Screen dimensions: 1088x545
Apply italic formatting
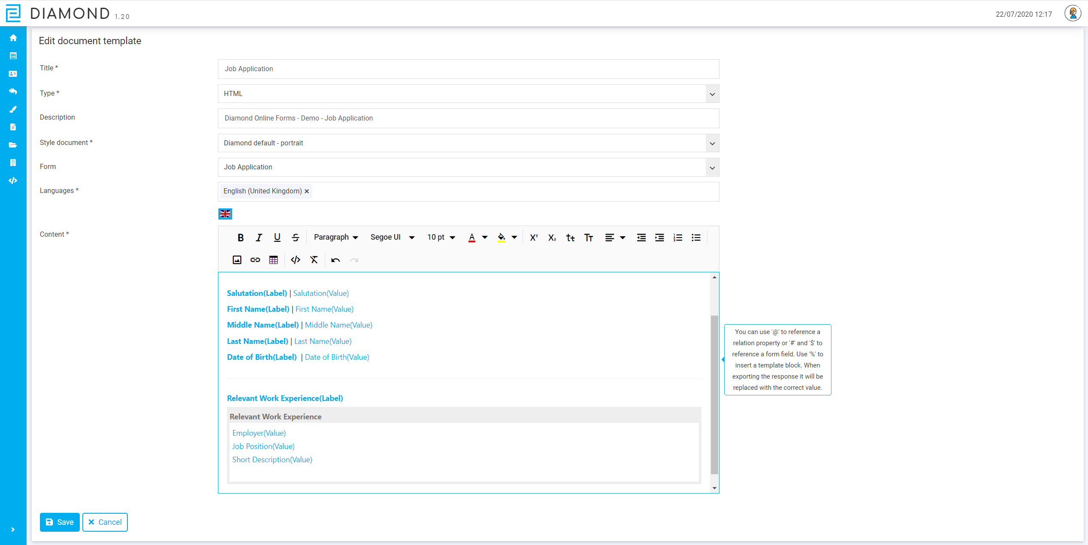coord(259,237)
